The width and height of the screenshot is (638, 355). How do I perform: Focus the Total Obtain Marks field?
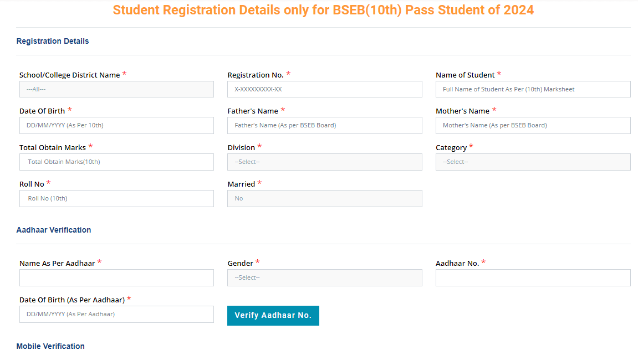click(116, 162)
